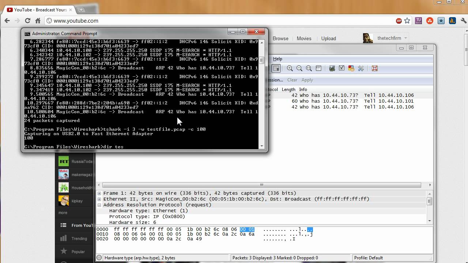The height and width of the screenshot is (263, 468).
Task: Open Wireshark's Capture Filters icon
Action: (x=332, y=68)
